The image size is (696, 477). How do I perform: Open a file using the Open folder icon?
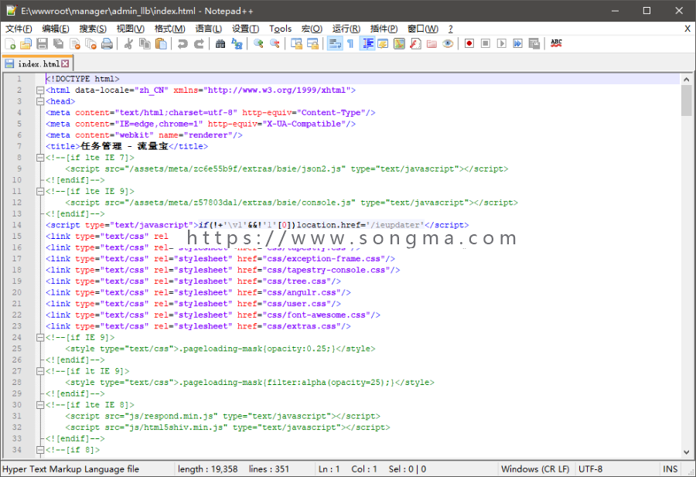26,43
